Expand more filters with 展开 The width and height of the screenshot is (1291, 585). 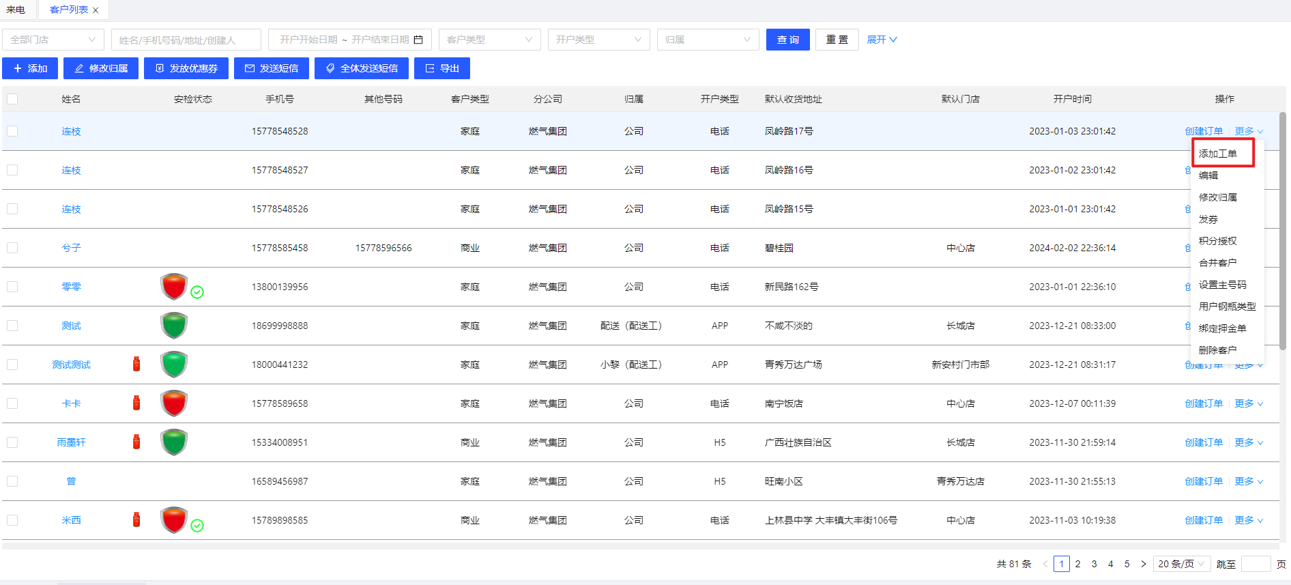tap(882, 40)
